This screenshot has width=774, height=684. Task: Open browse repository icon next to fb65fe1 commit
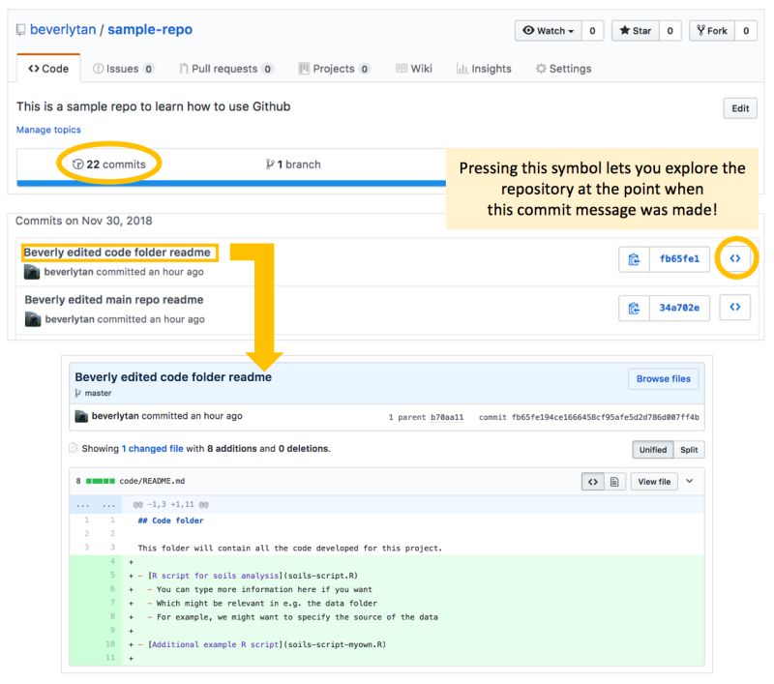735,258
